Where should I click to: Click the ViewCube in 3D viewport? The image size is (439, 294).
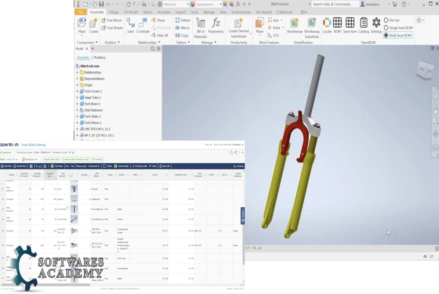(x=425, y=69)
